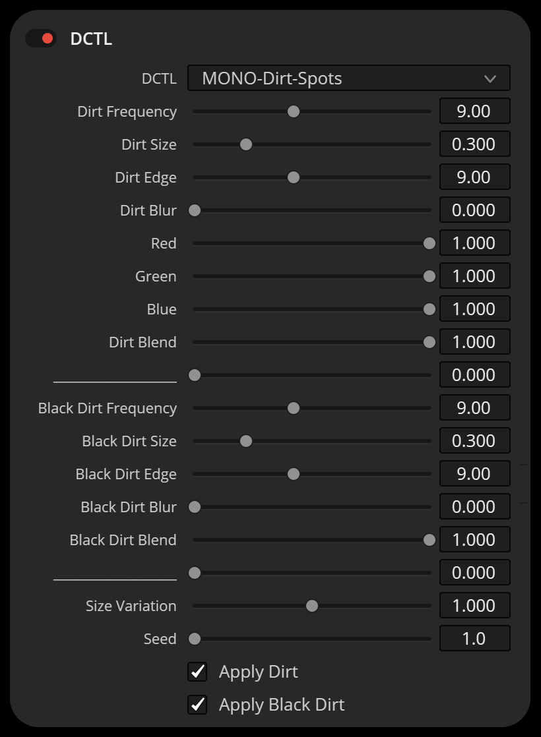Click the Green value input field
Screen dimensions: 541x737
tap(474, 276)
